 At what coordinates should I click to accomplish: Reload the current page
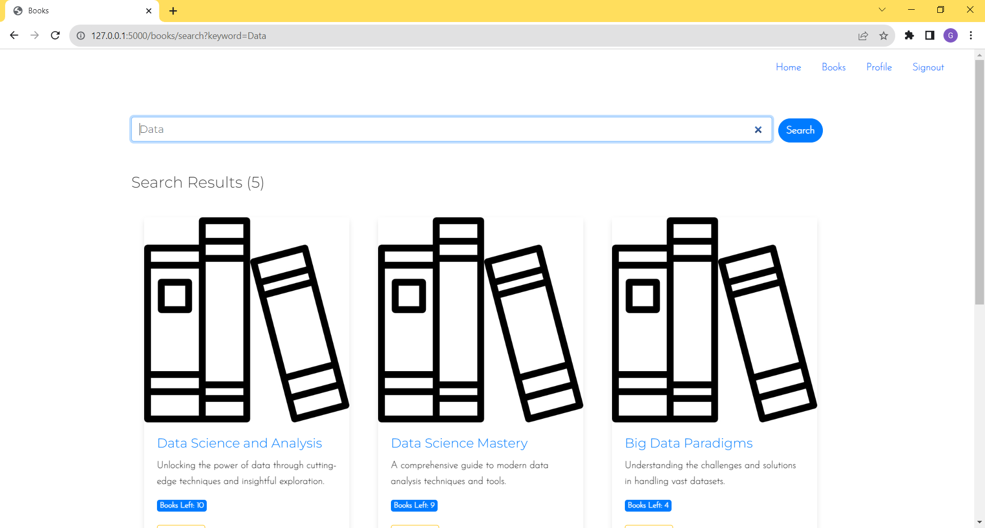pos(55,35)
